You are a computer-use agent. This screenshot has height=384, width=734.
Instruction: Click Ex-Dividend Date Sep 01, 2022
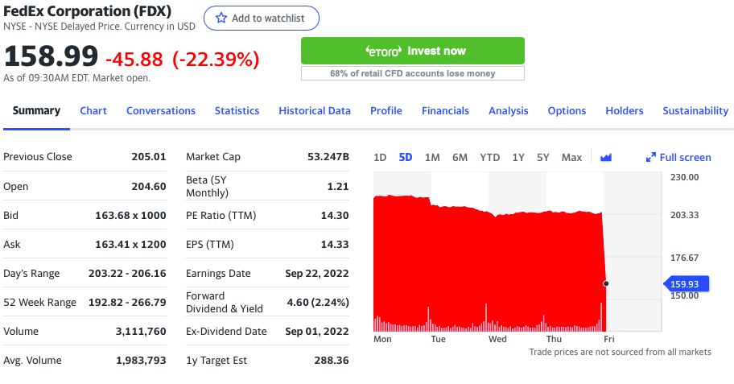tap(317, 332)
